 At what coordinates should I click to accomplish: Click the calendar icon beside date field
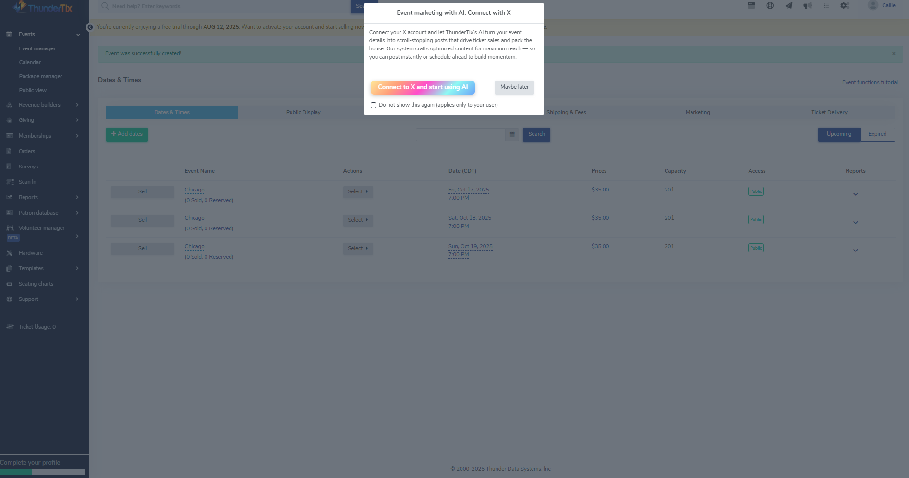click(x=512, y=134)
